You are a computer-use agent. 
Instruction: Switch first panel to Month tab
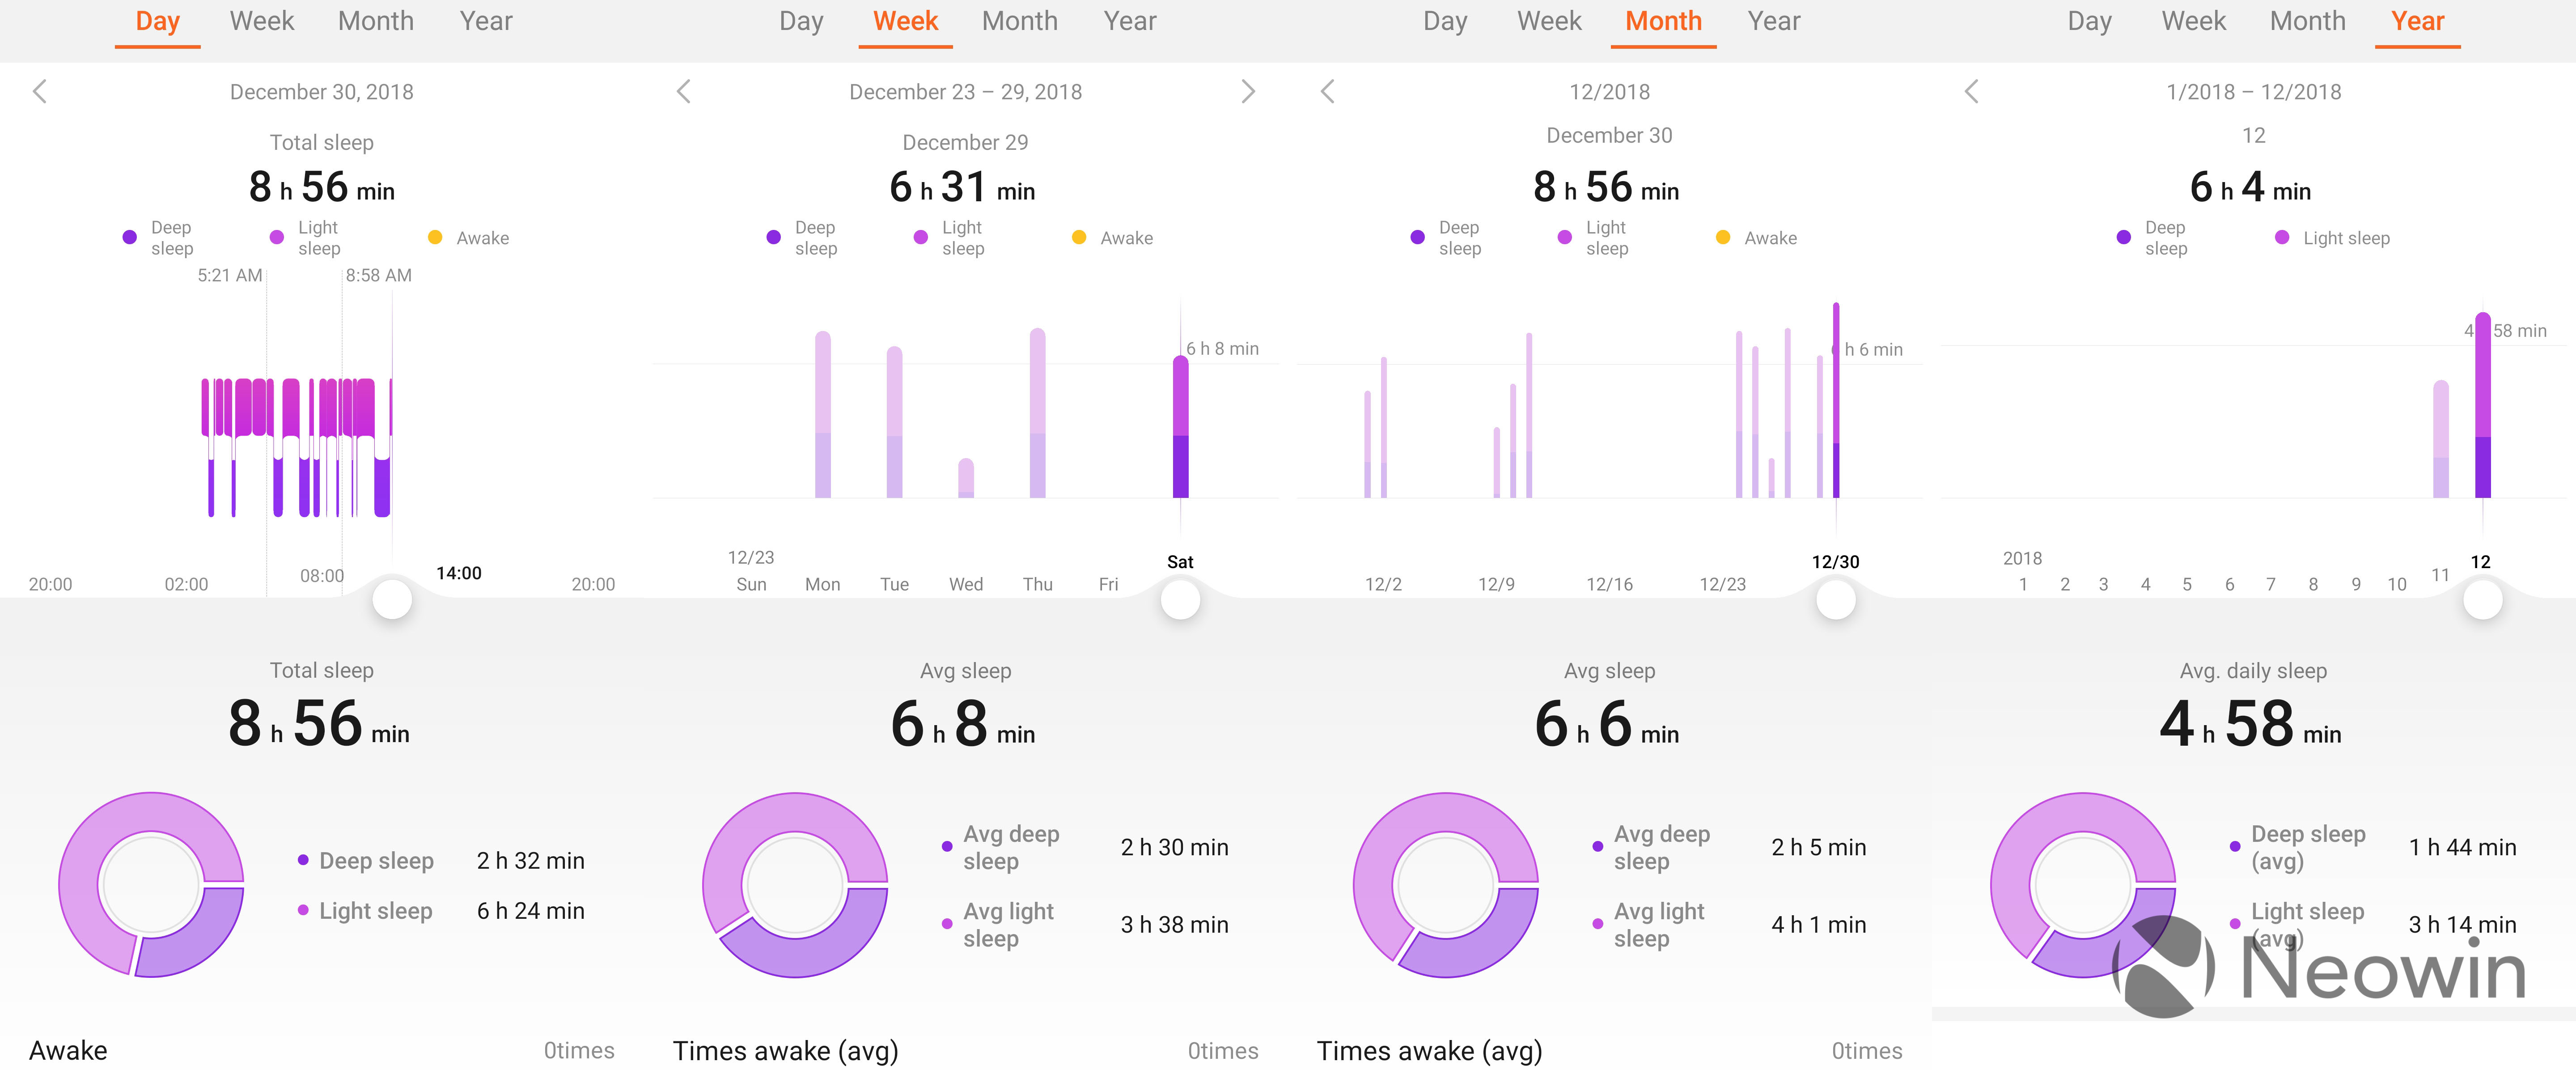click(376, 21)
